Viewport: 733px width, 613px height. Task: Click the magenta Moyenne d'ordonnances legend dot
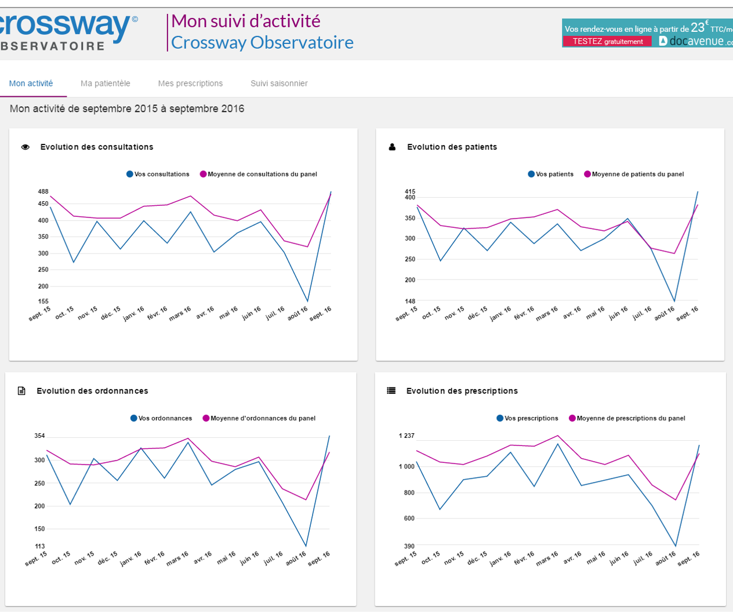[206, 418]
